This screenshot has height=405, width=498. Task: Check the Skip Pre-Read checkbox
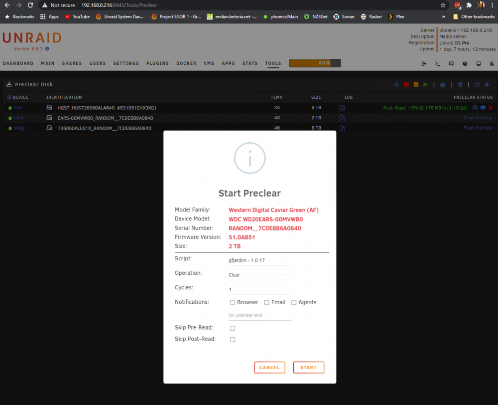click(233, 328)
